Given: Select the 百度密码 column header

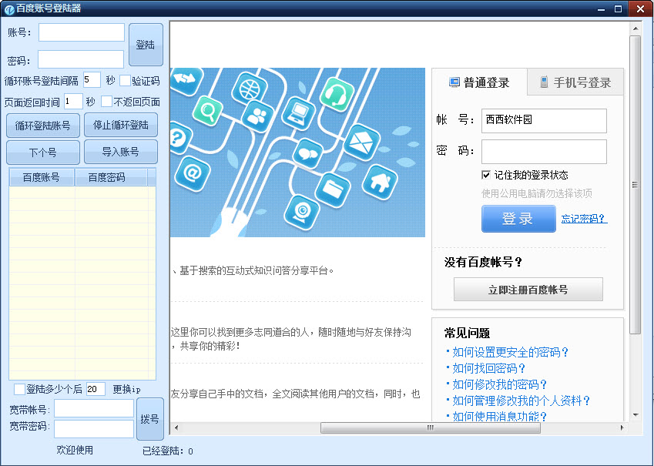Looking at the screenshot, I should point(111,177).
